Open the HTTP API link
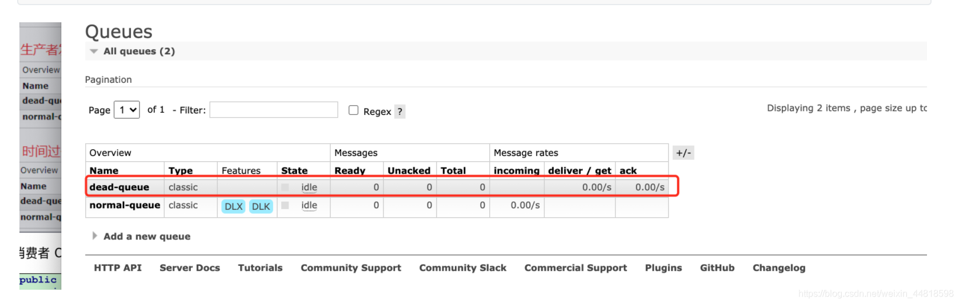Screen dimensions: 959x304 click(118, 267)
